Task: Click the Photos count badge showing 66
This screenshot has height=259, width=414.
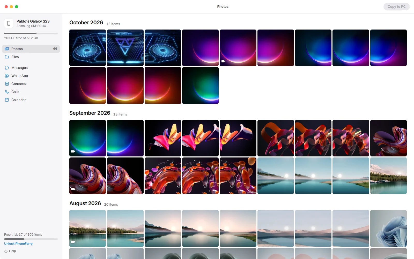Action: pyautogui.click(x=55, y=49)
